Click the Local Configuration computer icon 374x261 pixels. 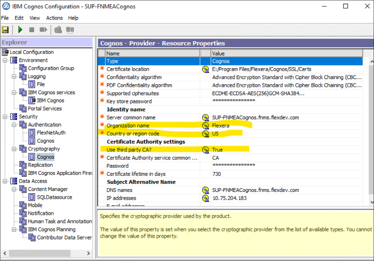5,52
